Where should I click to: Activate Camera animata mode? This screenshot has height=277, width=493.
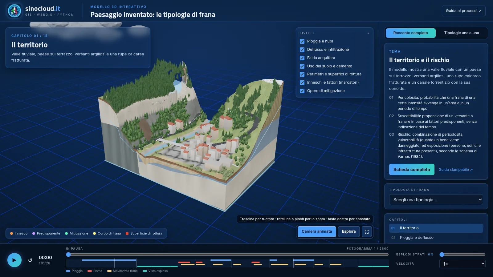click(x=317, y=231)
